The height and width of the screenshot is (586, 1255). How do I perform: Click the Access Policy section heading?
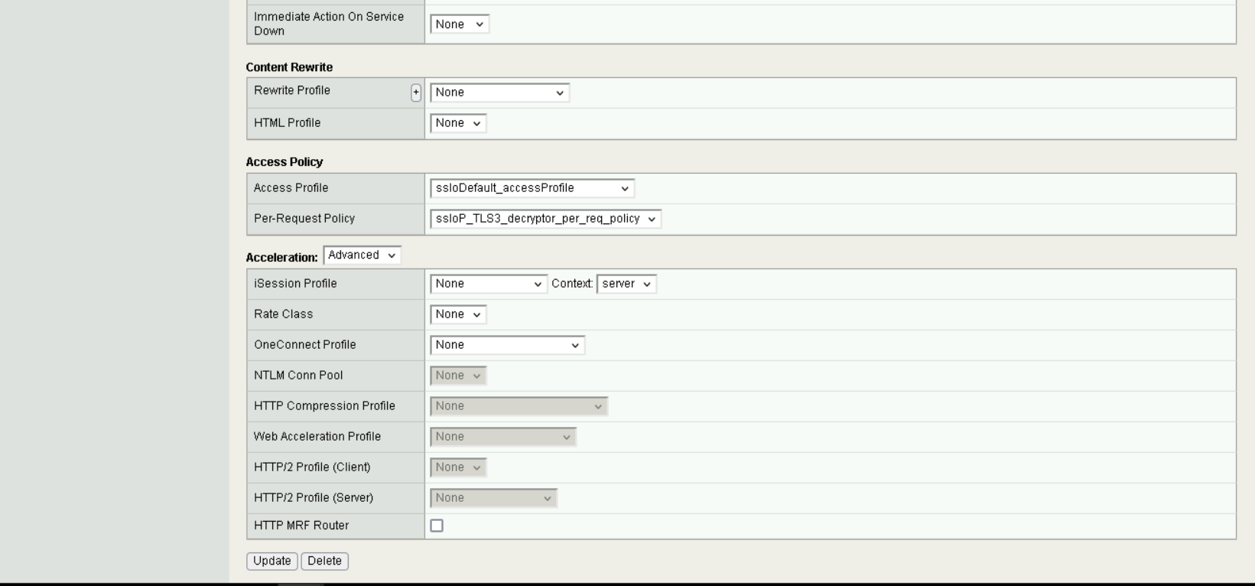point(284,162)
